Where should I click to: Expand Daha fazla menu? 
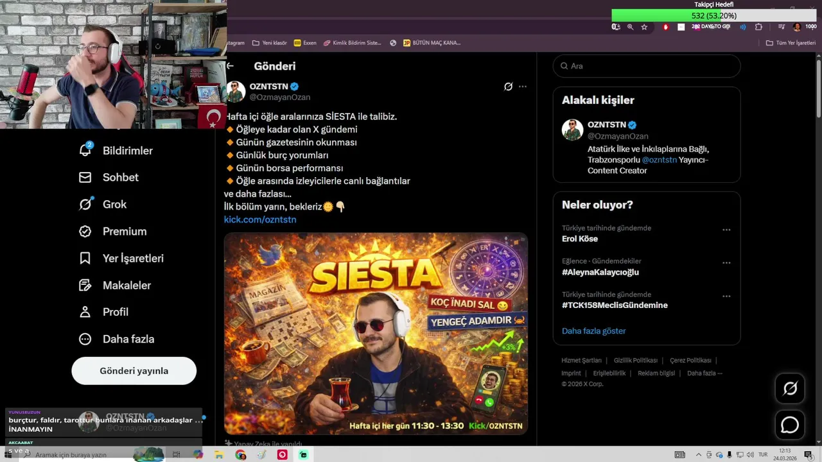pos(116,339)
